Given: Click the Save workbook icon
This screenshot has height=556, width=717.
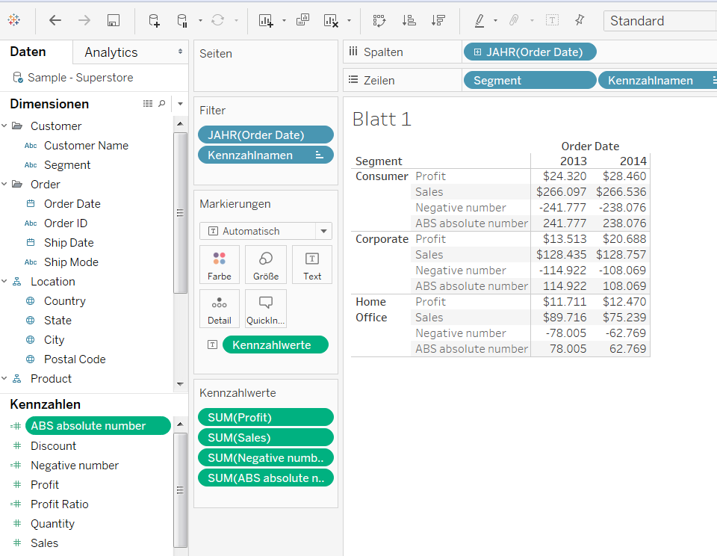Looking at the screenshot, I should click(x=113, y=20).
